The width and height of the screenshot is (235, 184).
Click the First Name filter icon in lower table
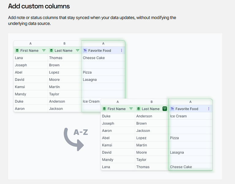point(131,109)
